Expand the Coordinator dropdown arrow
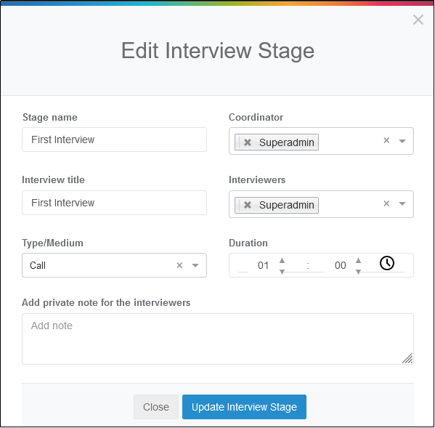This screenshot has height=428, width=435. click(402, 141)
